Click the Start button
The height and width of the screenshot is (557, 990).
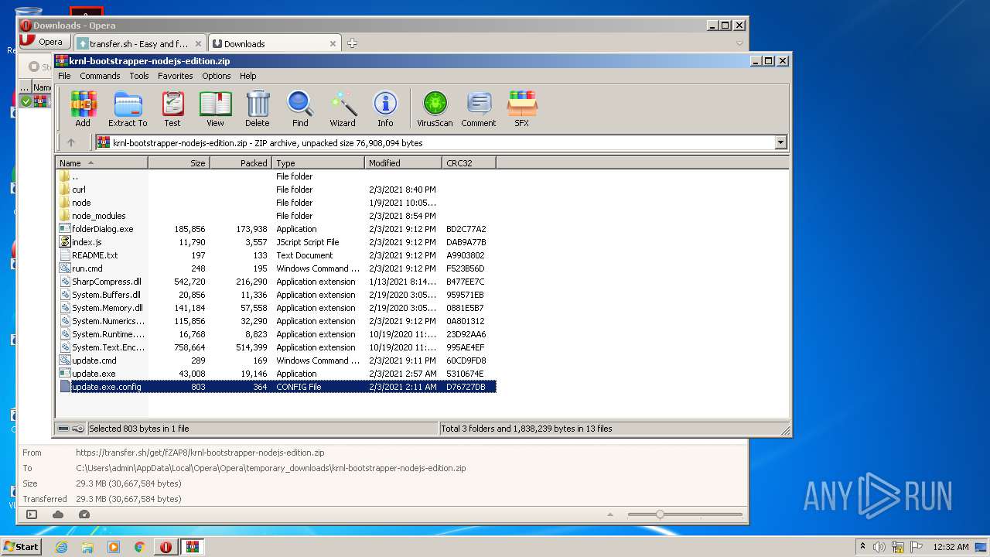point(21,546)
